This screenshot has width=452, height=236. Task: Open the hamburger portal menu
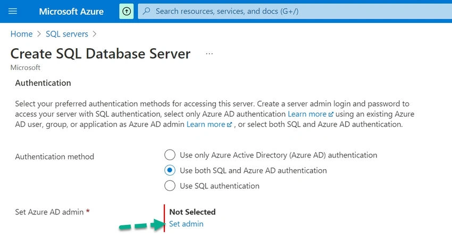13,11
